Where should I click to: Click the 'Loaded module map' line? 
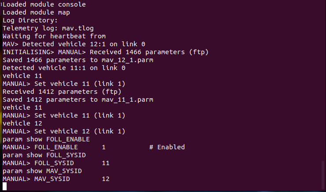[x=36, y=12]
